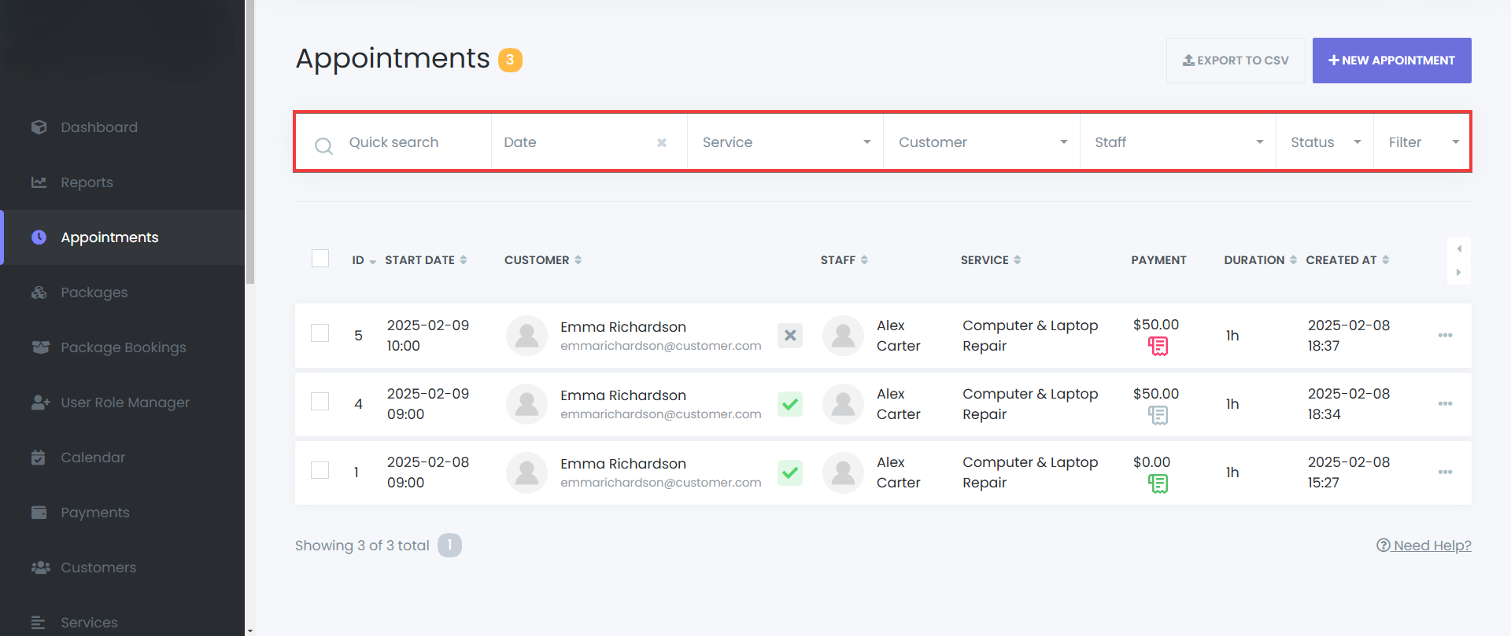Open three-dot actions menu for appointment 1
The image size is (1511, 636).
tap(1445, 472)
